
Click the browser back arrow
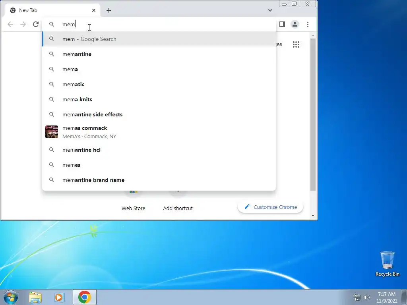click(10, 24)
